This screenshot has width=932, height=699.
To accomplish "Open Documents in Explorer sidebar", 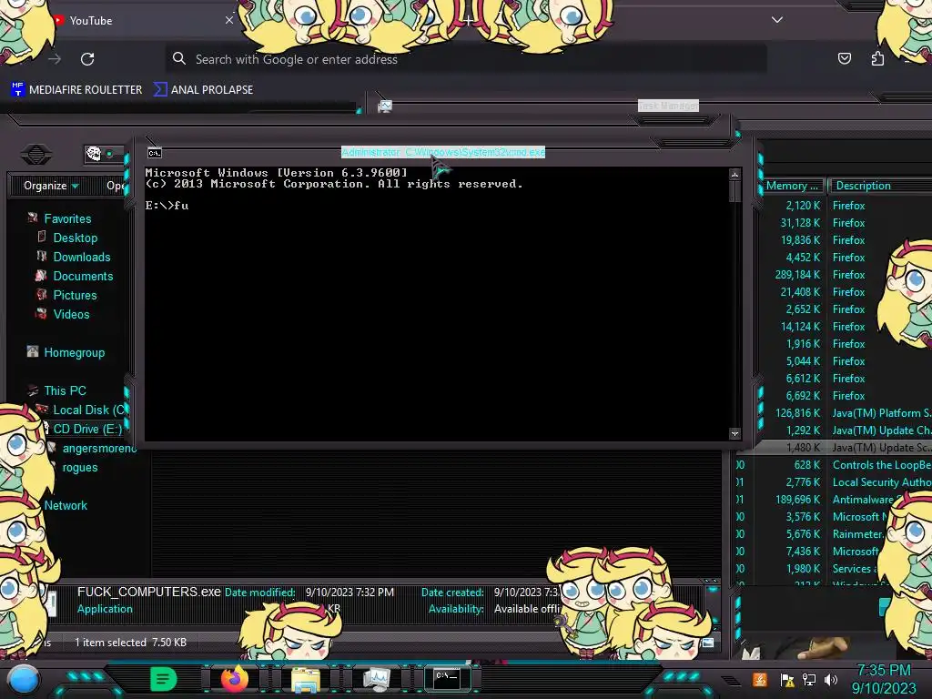I will (83, 276).
